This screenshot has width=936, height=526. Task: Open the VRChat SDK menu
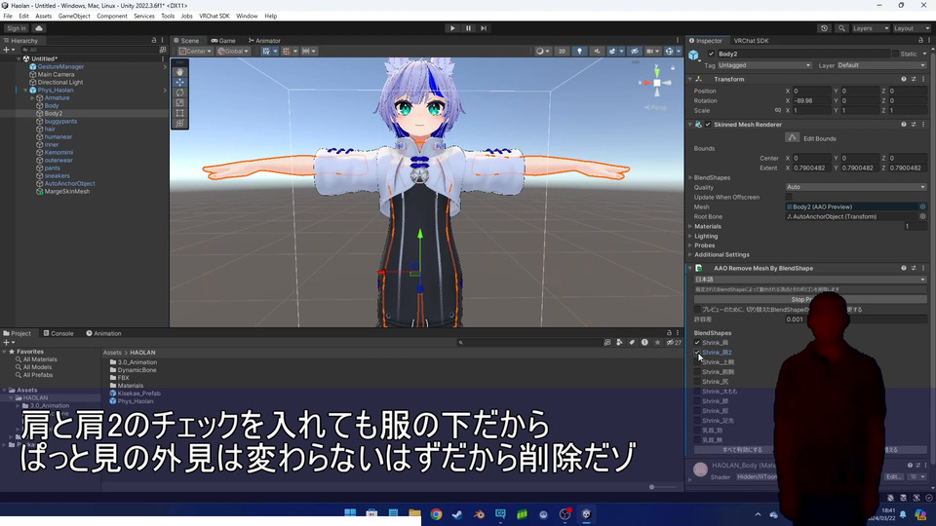[214, 17]
